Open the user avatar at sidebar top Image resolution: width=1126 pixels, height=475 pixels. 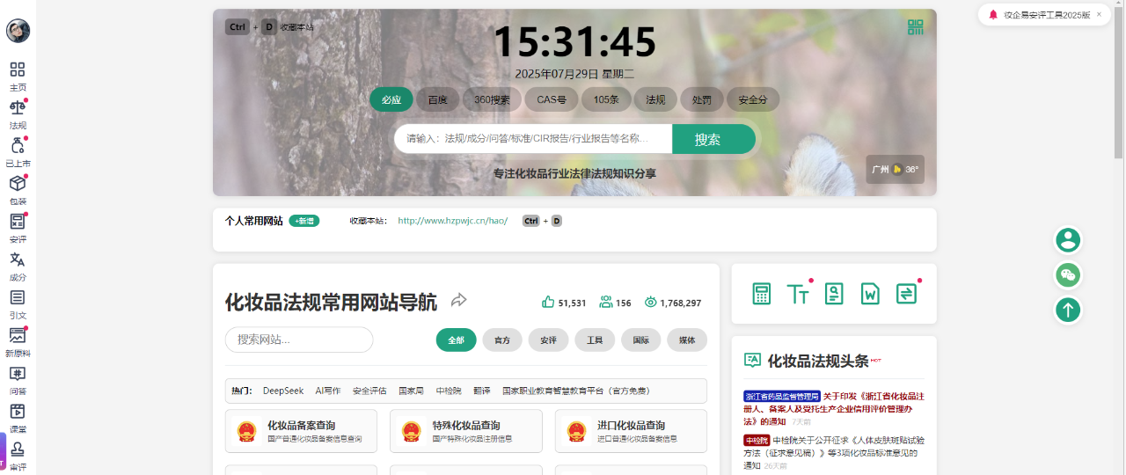18,31
